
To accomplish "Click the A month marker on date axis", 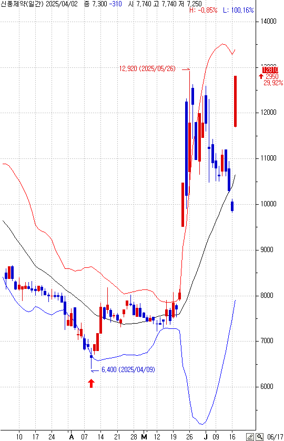I will [72, 437].
